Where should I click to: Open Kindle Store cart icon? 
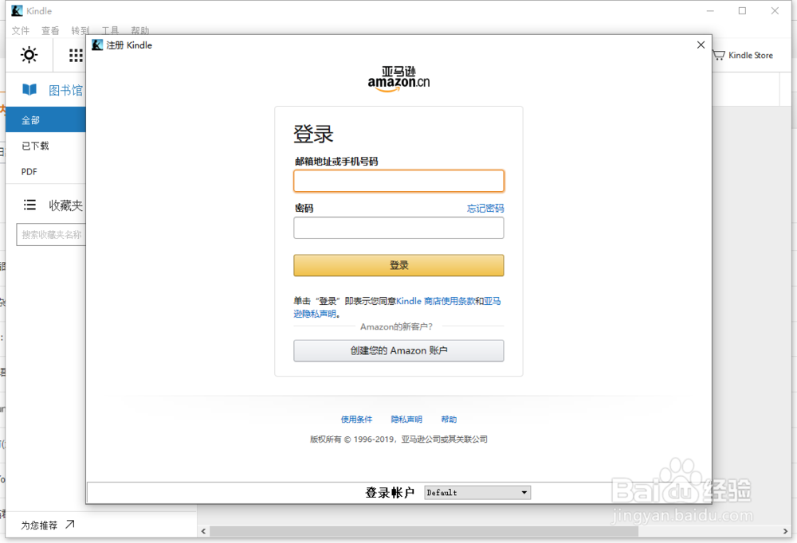click(x=719, y=55)
